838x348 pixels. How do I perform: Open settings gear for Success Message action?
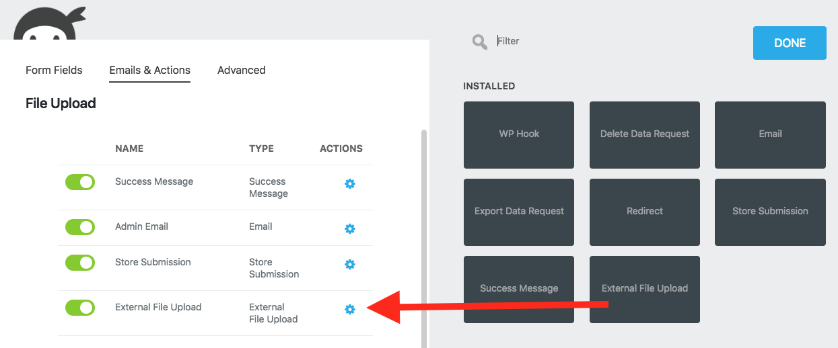tap(350, 183)
